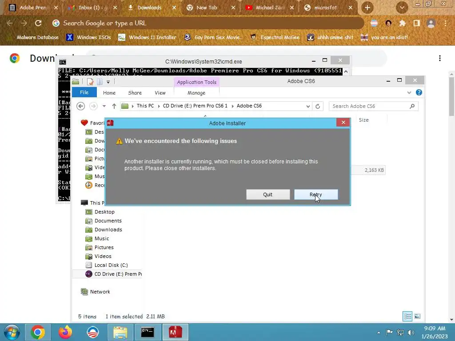This screenshot has width=455, height=341.
Task: Open Downloads under This PC in sidebar
Action: pos(108,230)
